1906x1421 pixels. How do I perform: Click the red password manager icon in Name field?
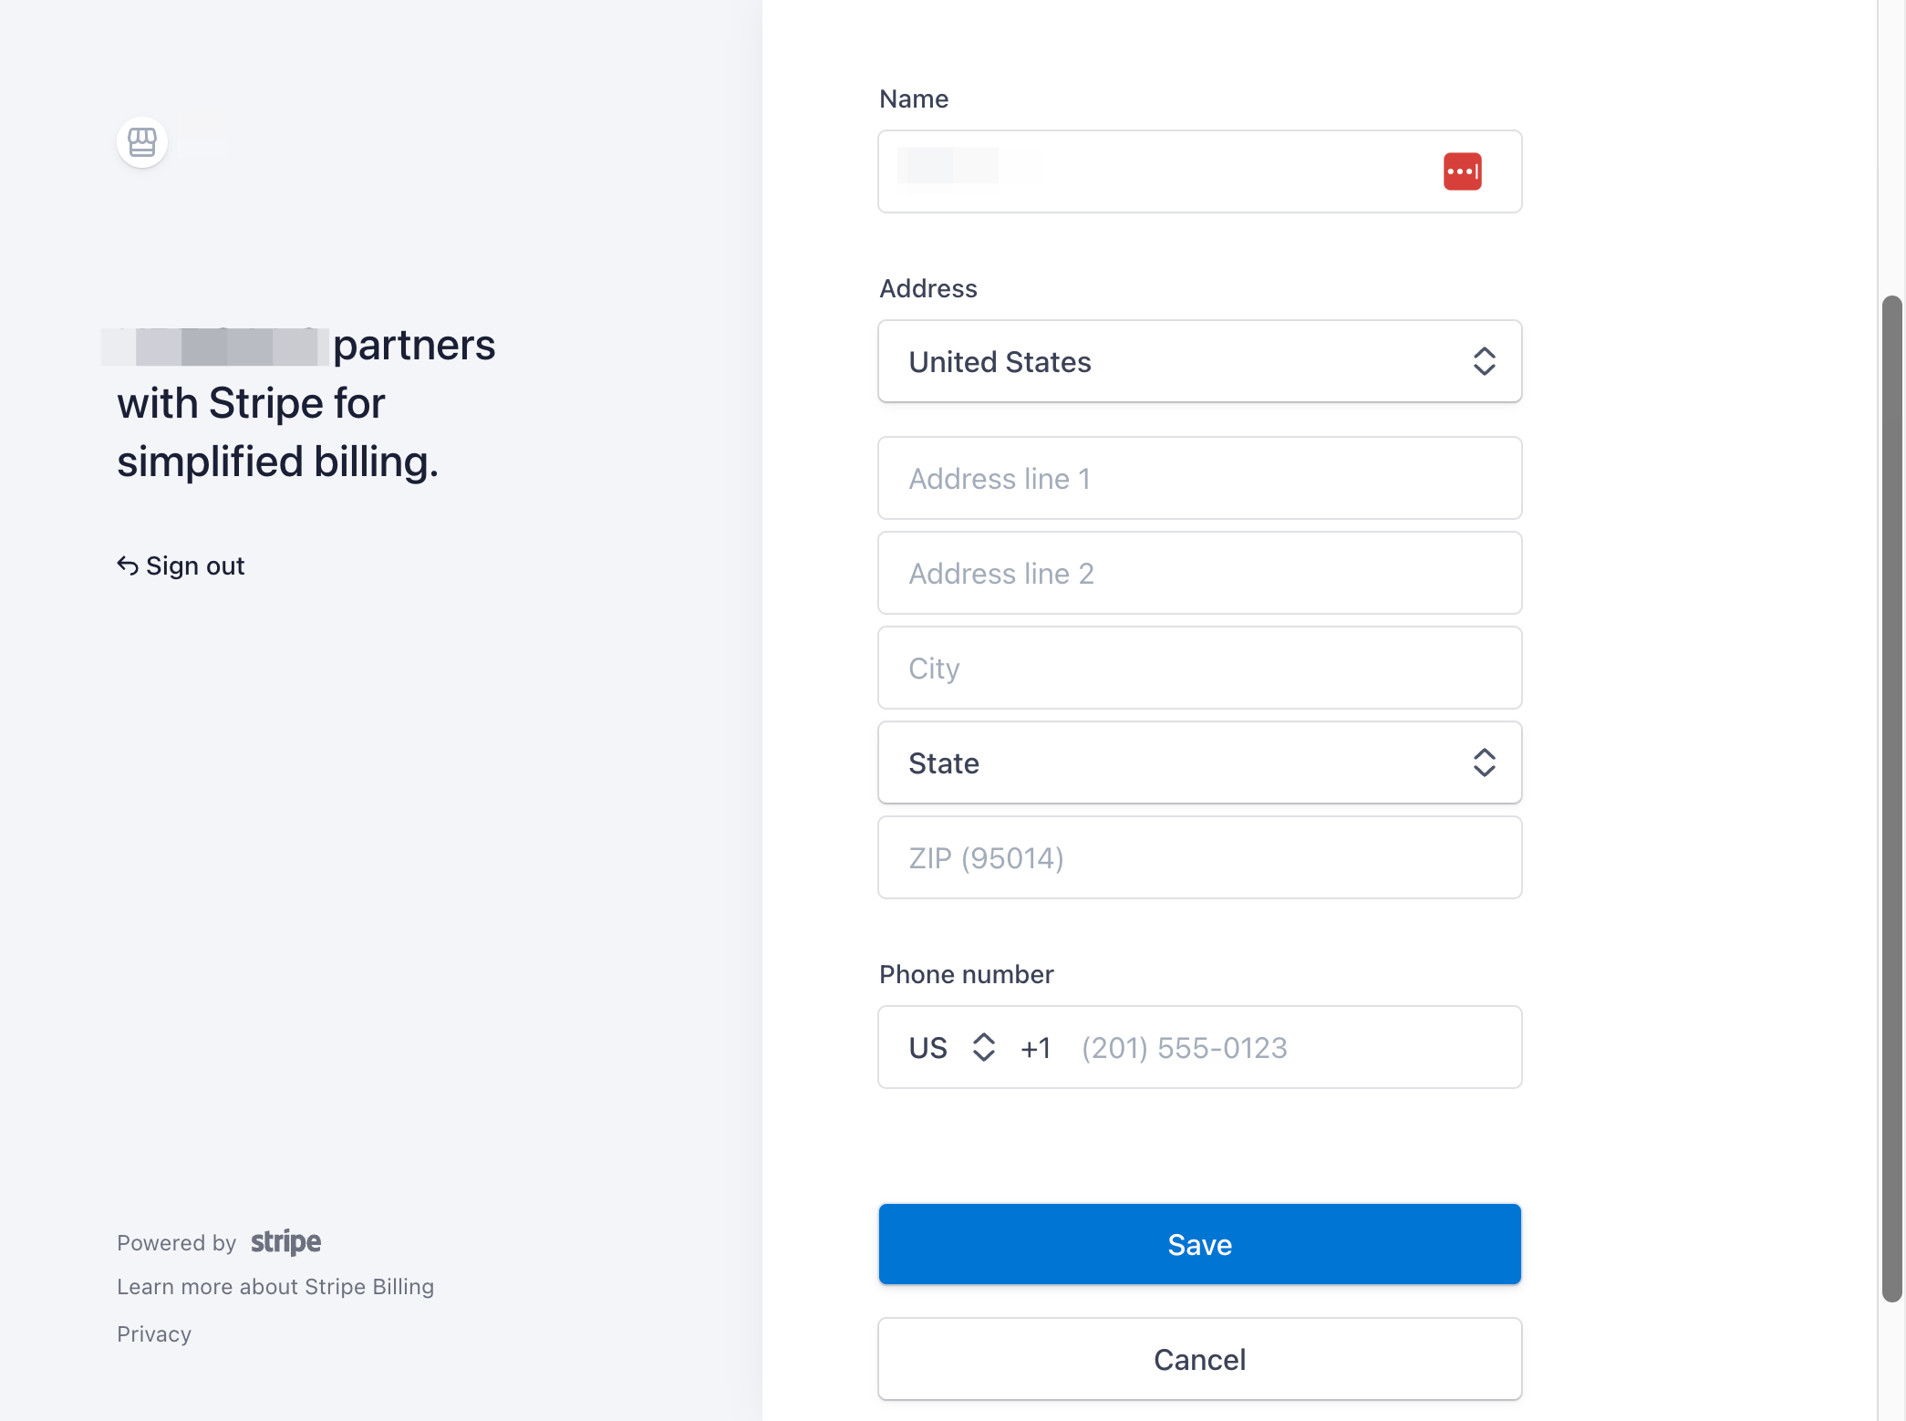click(1462, 171)
